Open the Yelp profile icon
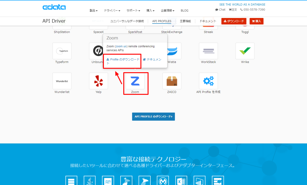The image size is (307, 185). tap(98, 81)
